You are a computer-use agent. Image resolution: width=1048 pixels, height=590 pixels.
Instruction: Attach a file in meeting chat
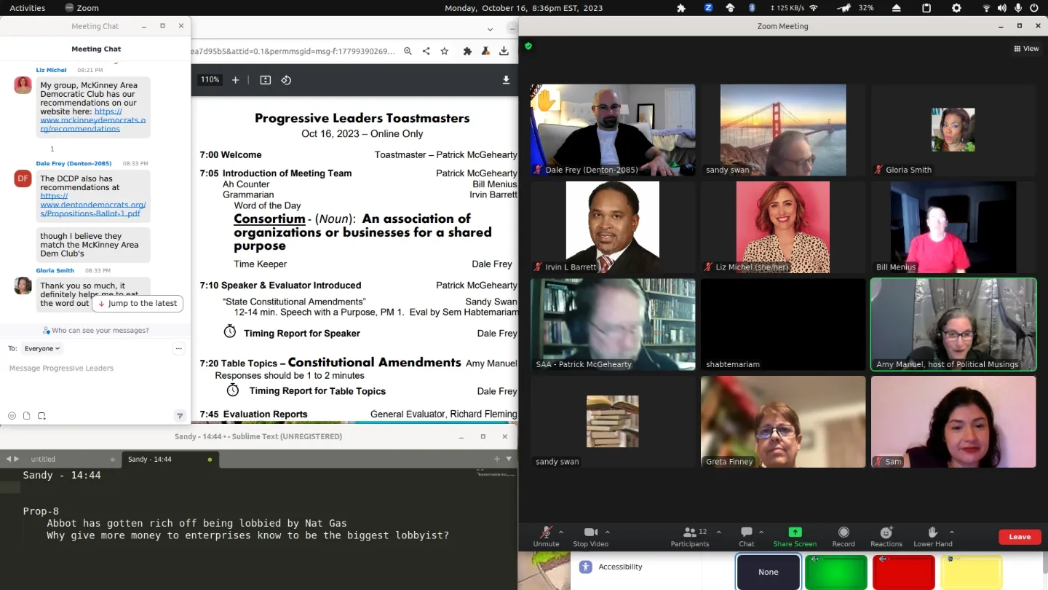(x=26, y=416)
